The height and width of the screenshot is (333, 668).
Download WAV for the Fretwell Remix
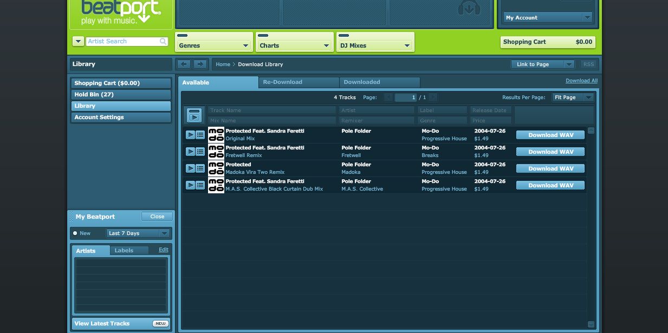(550, 152)
